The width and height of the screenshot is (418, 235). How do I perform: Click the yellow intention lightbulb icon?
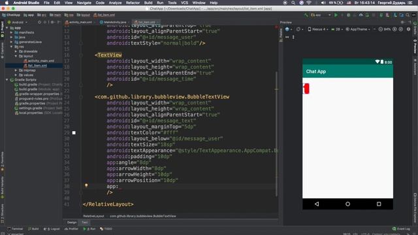pyautogui.click(x=86, y=185)
